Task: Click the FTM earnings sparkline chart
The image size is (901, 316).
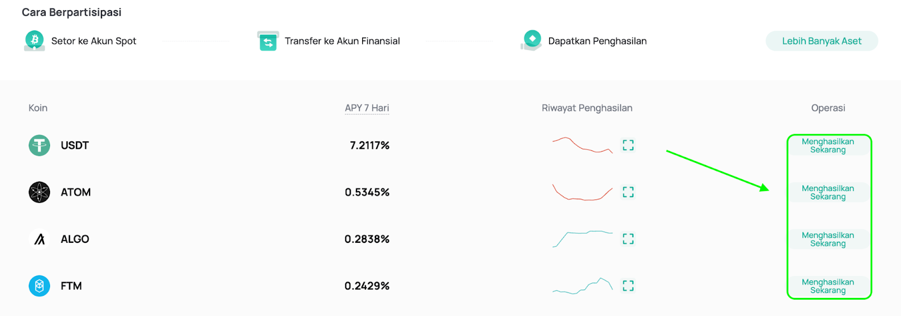Action: point(582,286)
